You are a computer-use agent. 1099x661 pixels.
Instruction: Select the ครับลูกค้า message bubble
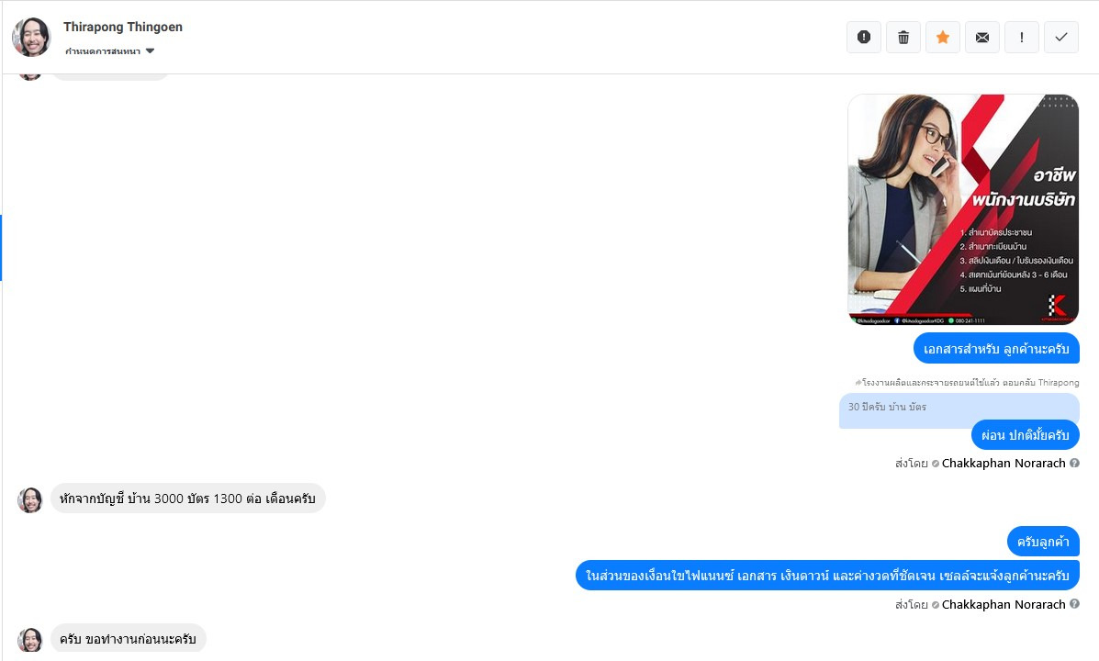[1043, 542]
